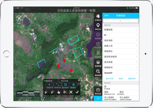Click the checkmark confirm edit icon
The width and height of the screenshot is (153, 108).
pos(77,92)
